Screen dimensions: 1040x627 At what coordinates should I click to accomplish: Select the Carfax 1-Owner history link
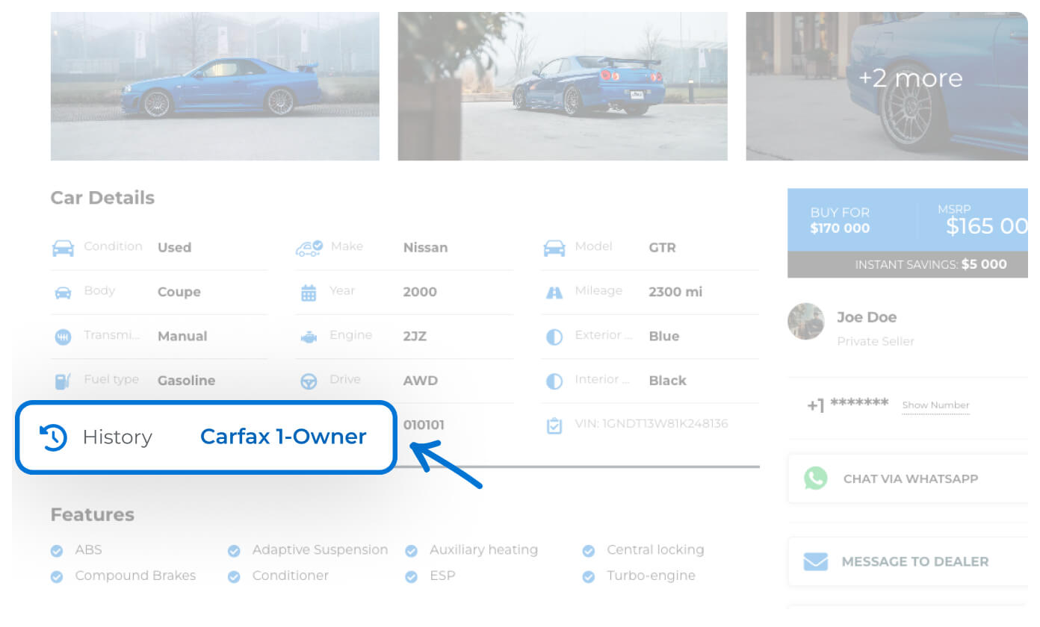click(x=283, y=437)
